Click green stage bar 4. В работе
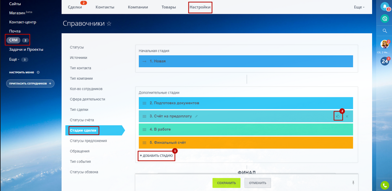This screenshot has width=392, height=191. 246,129
